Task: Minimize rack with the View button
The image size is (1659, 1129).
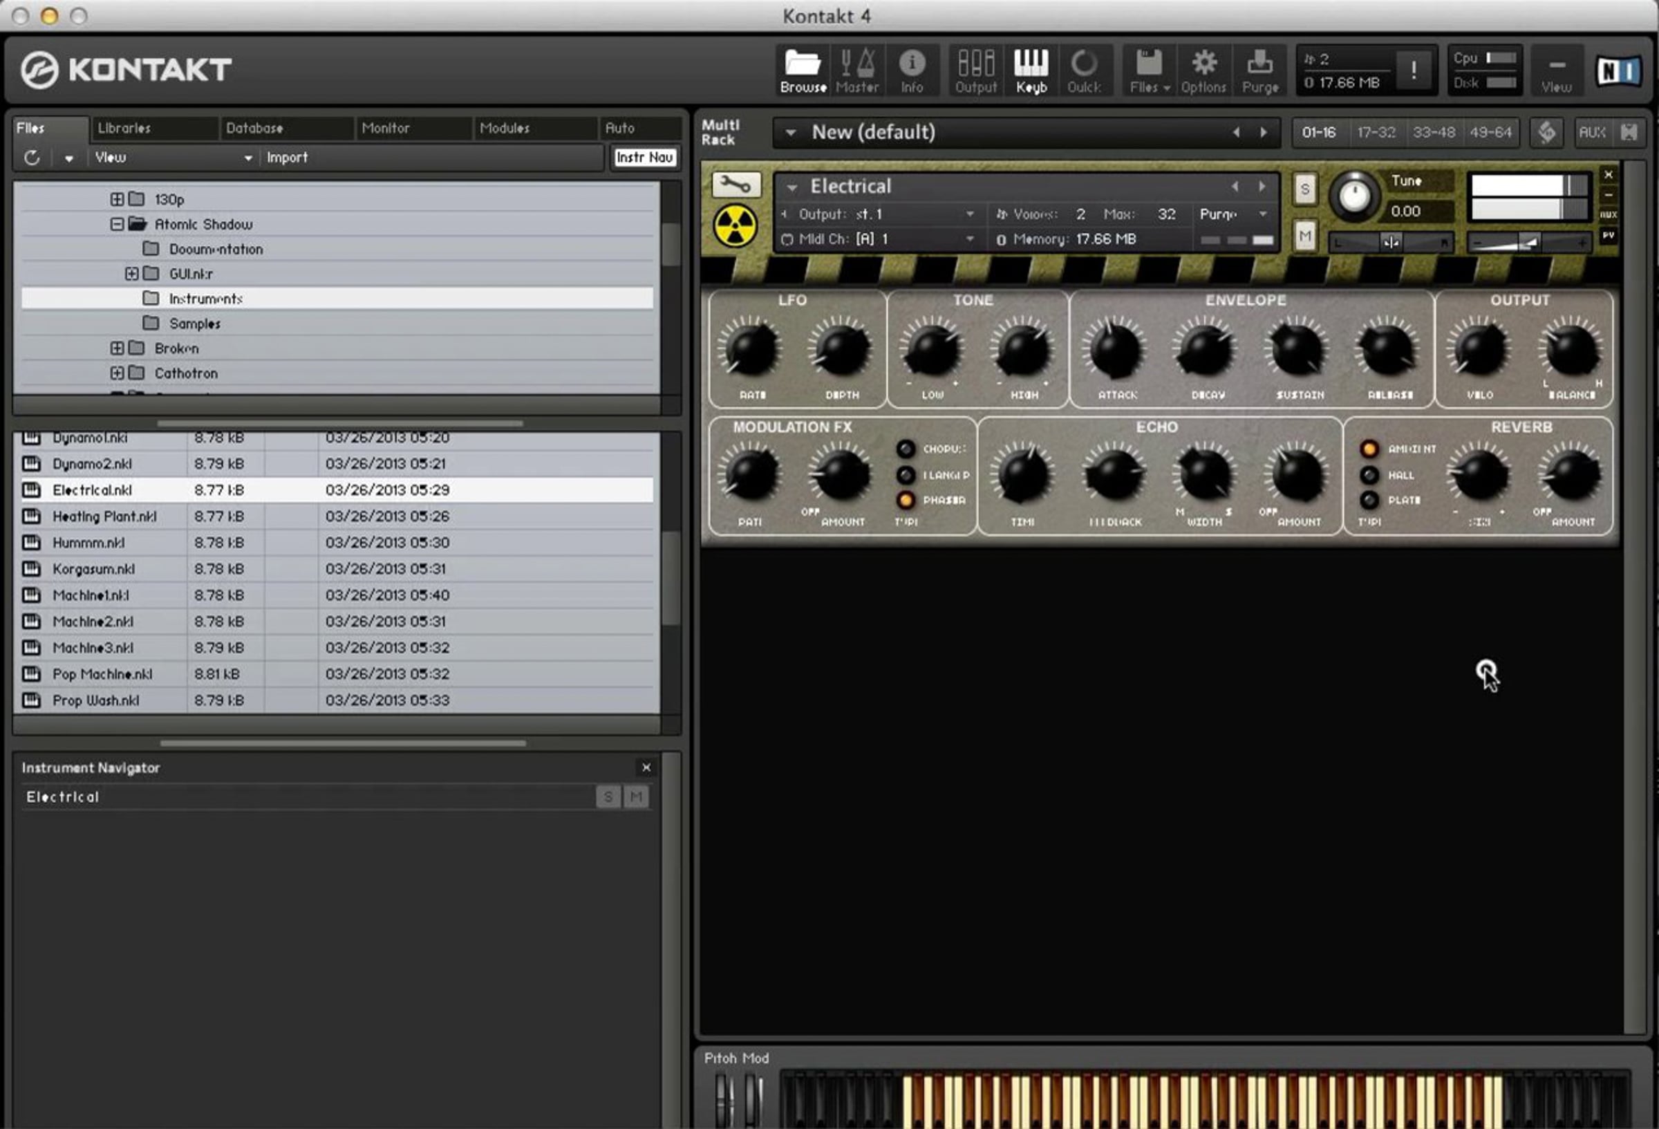Action: click(x=1557, y=70)
